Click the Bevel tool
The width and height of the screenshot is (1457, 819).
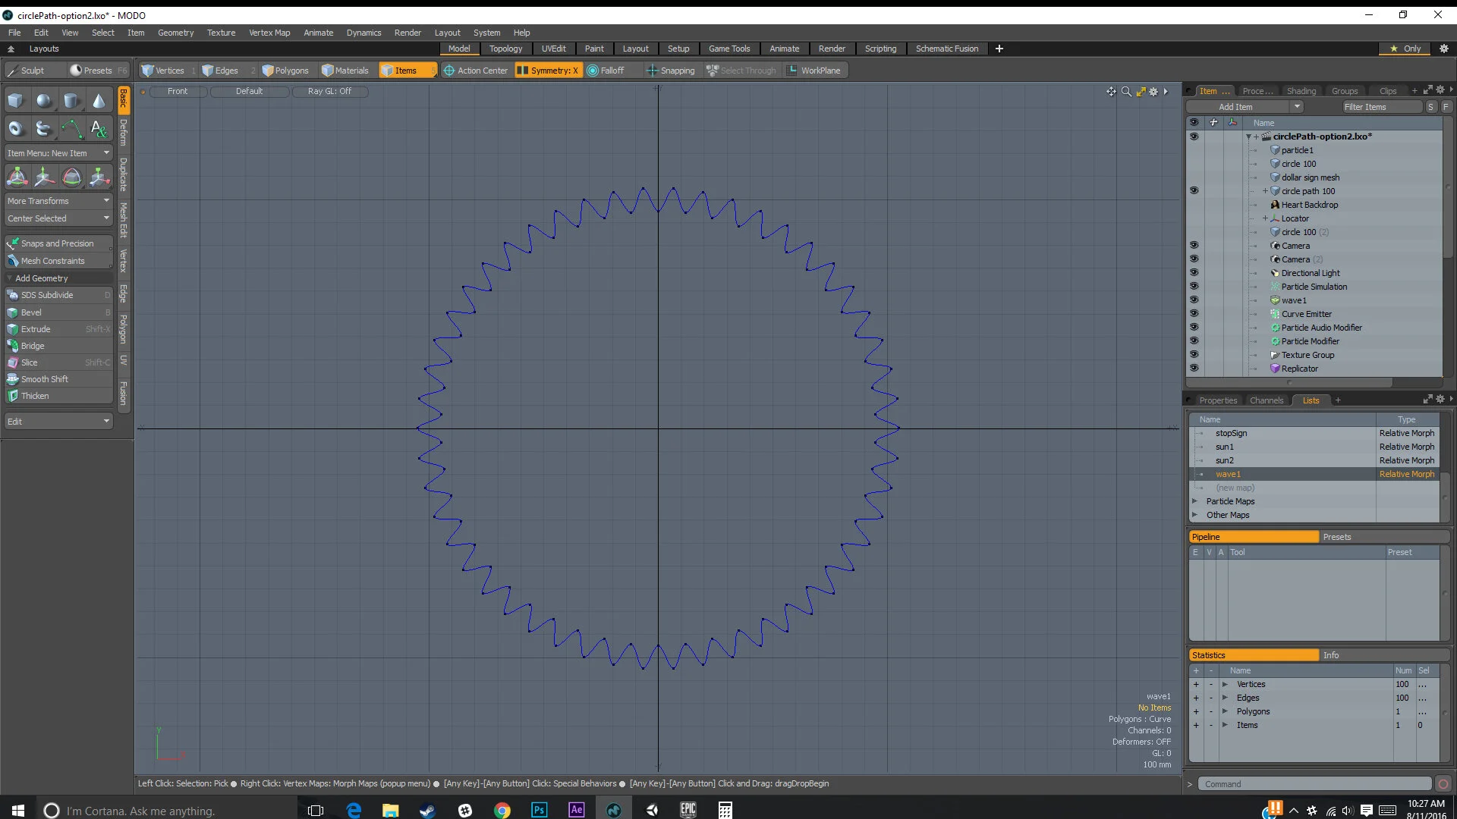(x=31, y=312)
